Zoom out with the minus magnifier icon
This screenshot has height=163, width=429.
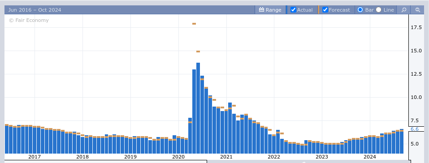point(417,10)
